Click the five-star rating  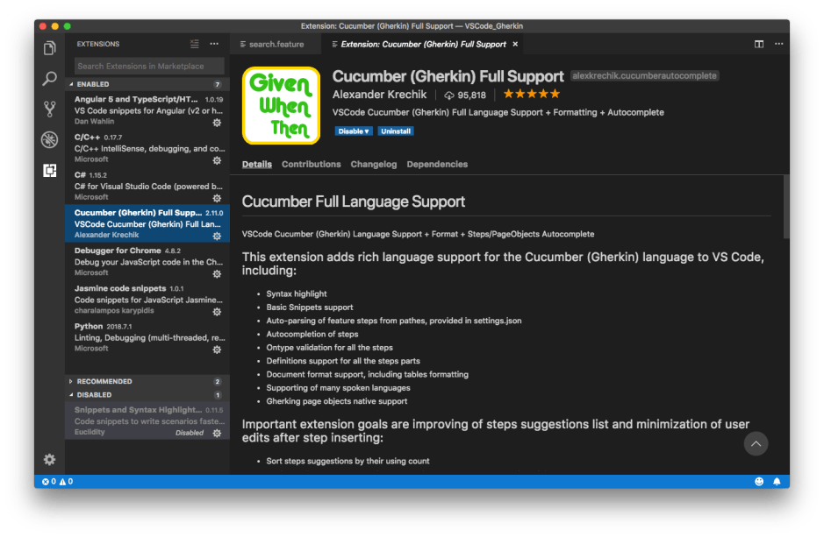(531, 95)
